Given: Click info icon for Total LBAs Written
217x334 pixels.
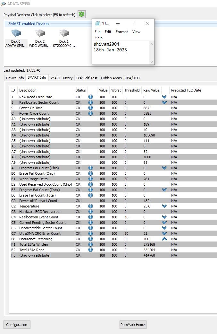Looking at the screenshot, I should tap(90, 244).
